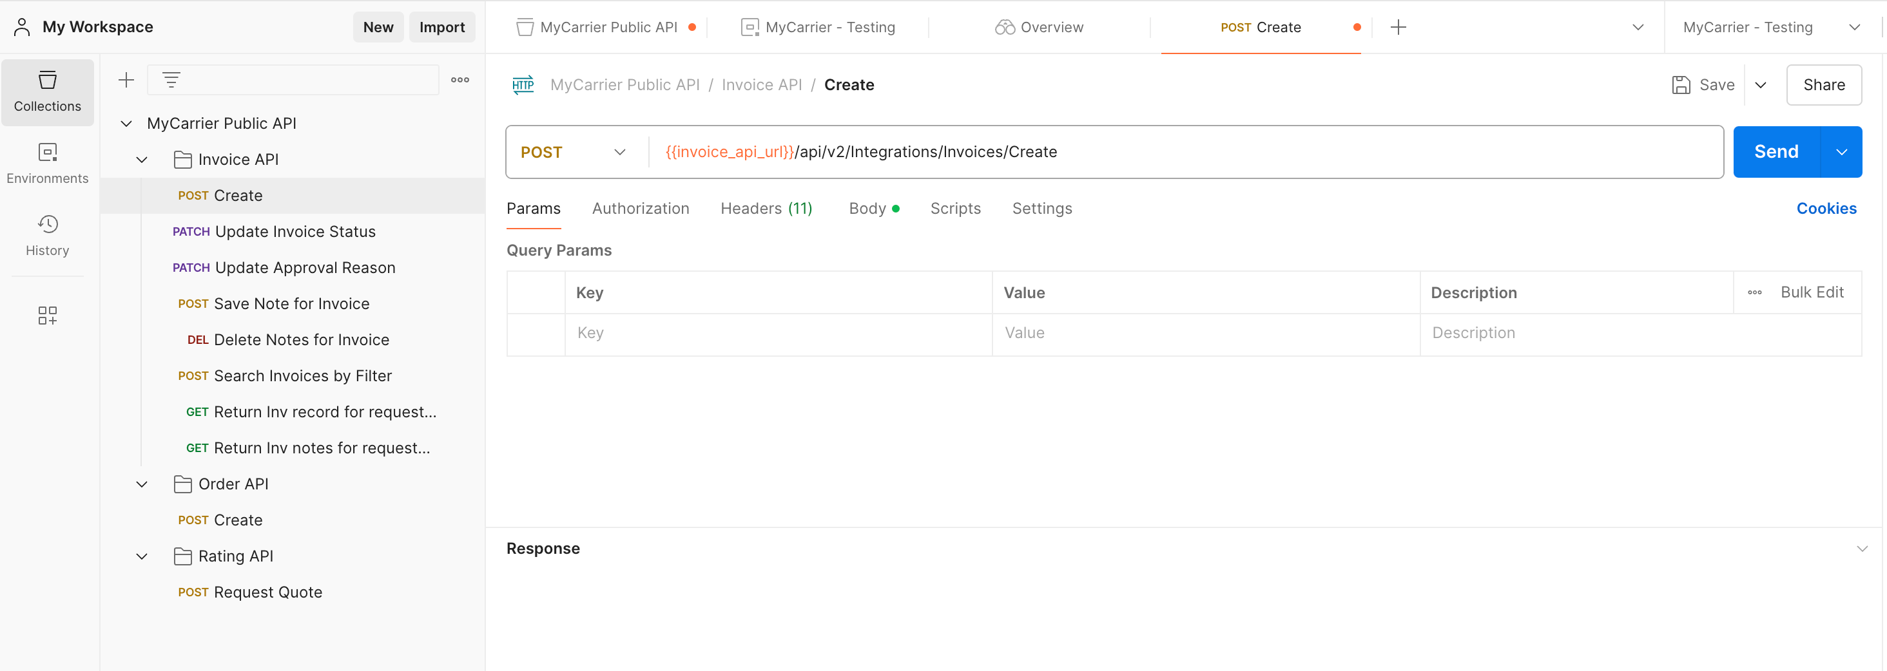Collapse the MyCarrier Public API collection
Viewport: 1887px width, 671px height.
click(x=126, y=124)
